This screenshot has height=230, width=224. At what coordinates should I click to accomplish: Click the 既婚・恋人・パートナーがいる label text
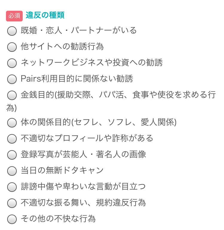tap(79, 30)
